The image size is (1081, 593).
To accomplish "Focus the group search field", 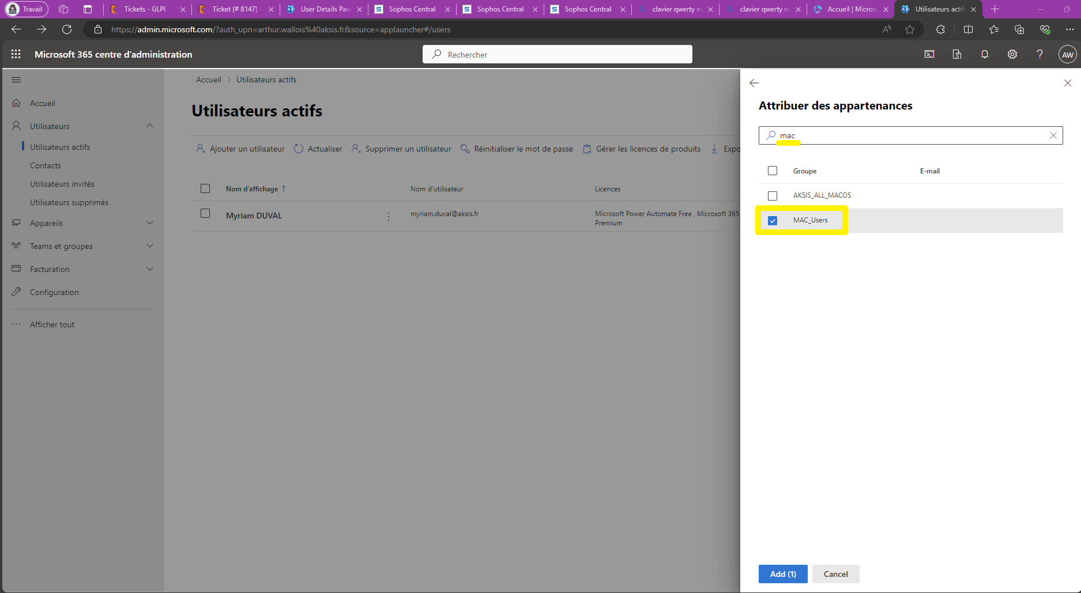I will pyautogui.click(x=910, y=135).
